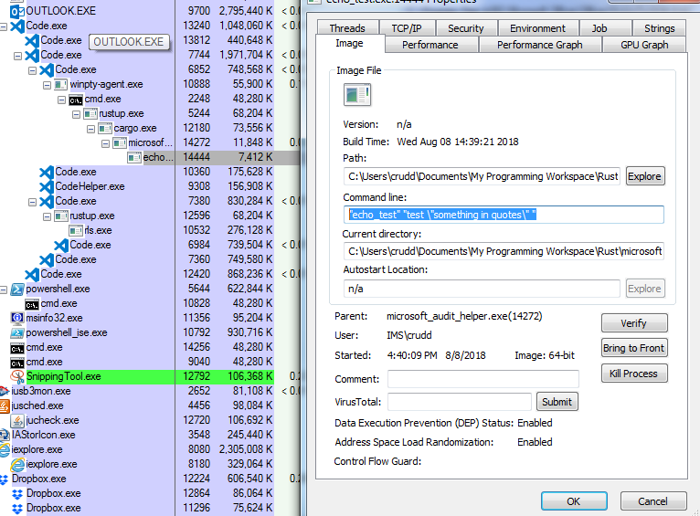Image resolution: width=700 pixels, height=516 pixels.
Task: Collapse the Code.exe 13240 tree node
Action: click(x=3, y=26)
